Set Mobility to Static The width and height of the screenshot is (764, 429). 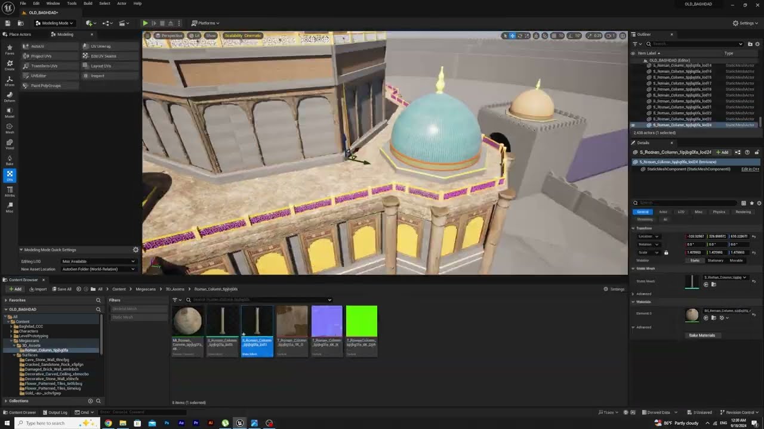[695, 260]
